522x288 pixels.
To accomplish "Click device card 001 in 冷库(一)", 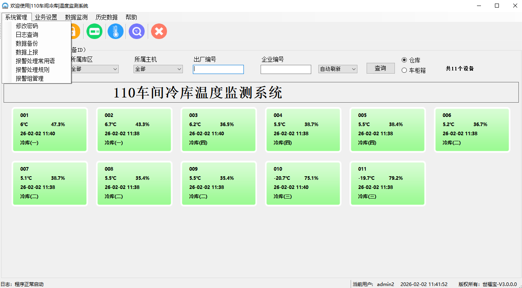I will pyautogui.click(x=50, y=130).
